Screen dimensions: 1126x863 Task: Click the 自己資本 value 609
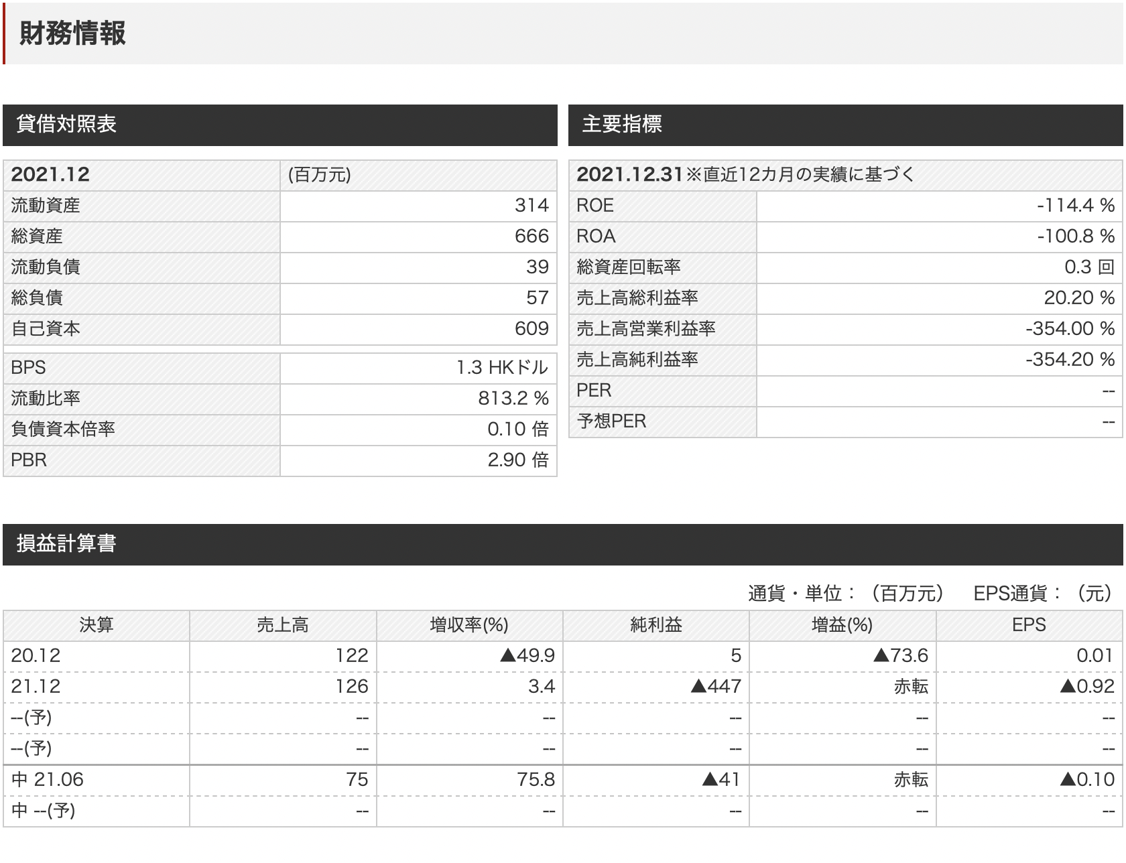click(531, 329)
